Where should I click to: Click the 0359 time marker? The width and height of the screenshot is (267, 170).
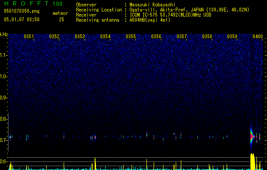click(232, 37)
